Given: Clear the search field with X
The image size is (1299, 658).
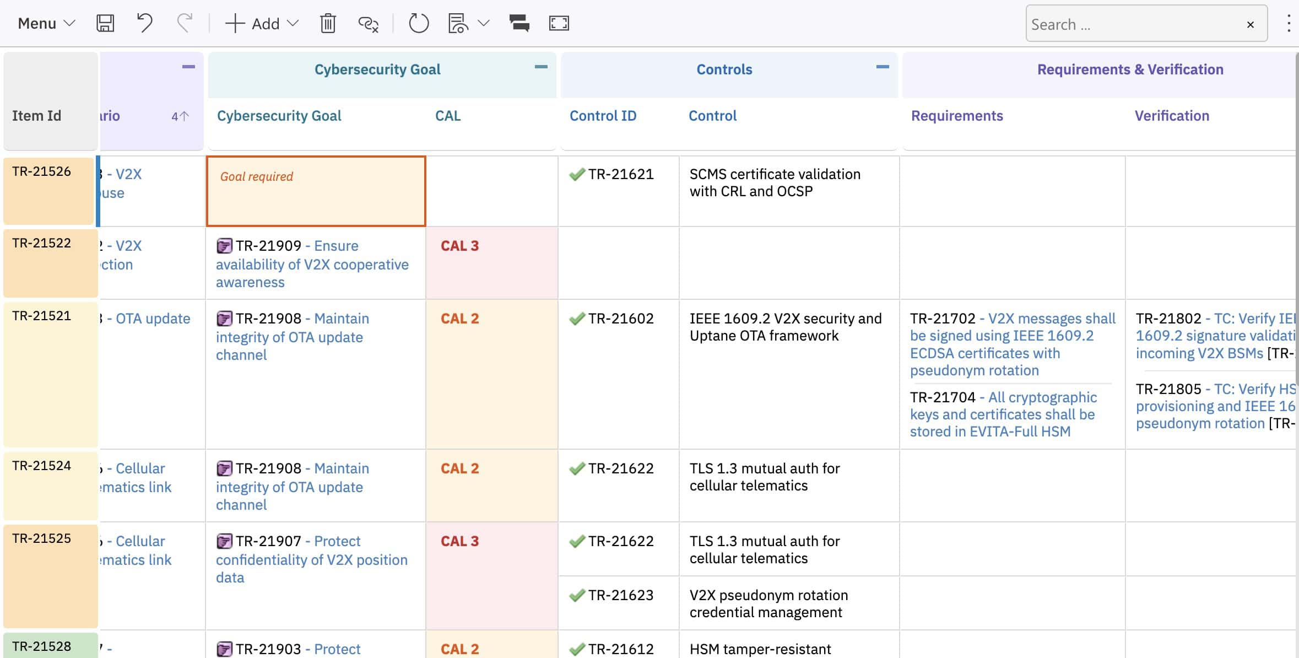Looking at the screenshot, I should [1250, 24].
